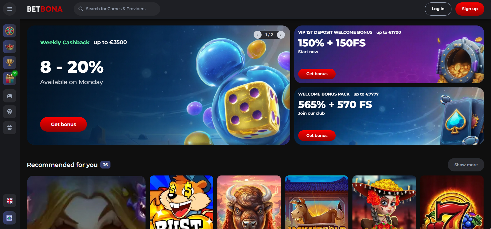491x229 pixels.
Task: Open the hamburger menu
Action: pyautogui.click(x=10, y=9)
